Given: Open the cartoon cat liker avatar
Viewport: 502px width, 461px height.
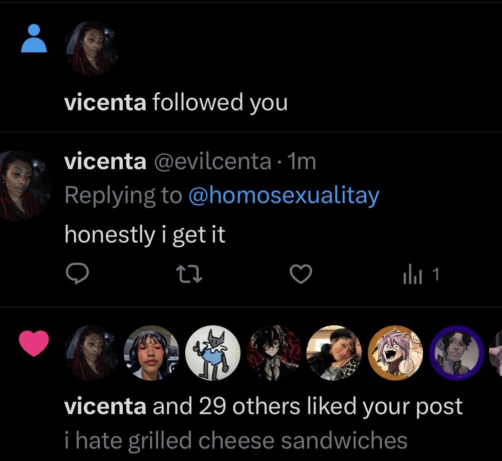Looking at the screenshot, I should [213, 353].
